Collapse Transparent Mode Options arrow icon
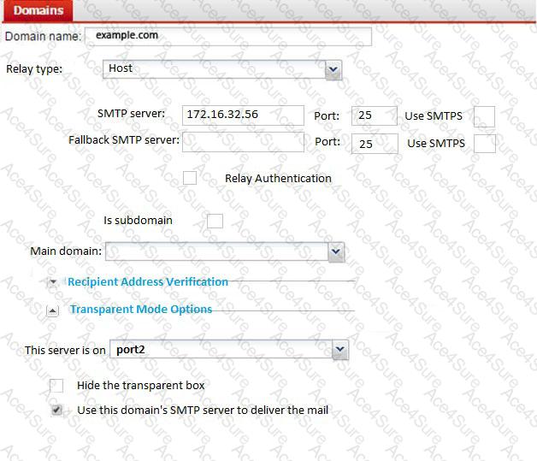 [53, 310]
